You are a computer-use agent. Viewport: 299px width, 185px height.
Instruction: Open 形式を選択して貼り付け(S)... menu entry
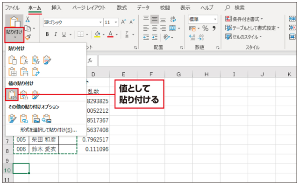click(49, 130)
